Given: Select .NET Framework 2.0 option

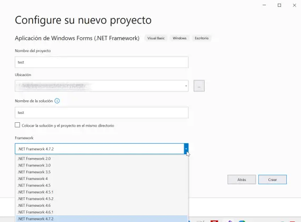Looking at the screenshot, I should [x=102, y=158].
